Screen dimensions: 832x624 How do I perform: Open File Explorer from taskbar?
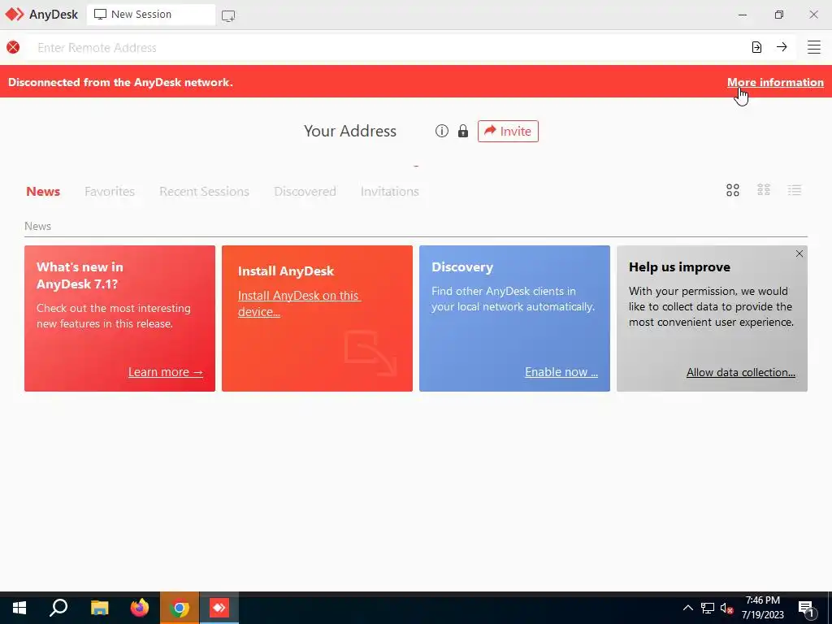click(x=99, y=608)
